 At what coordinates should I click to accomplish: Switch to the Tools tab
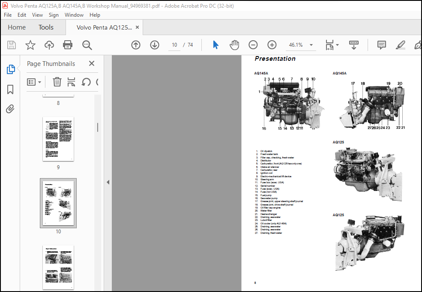click(x=46, y=27)
